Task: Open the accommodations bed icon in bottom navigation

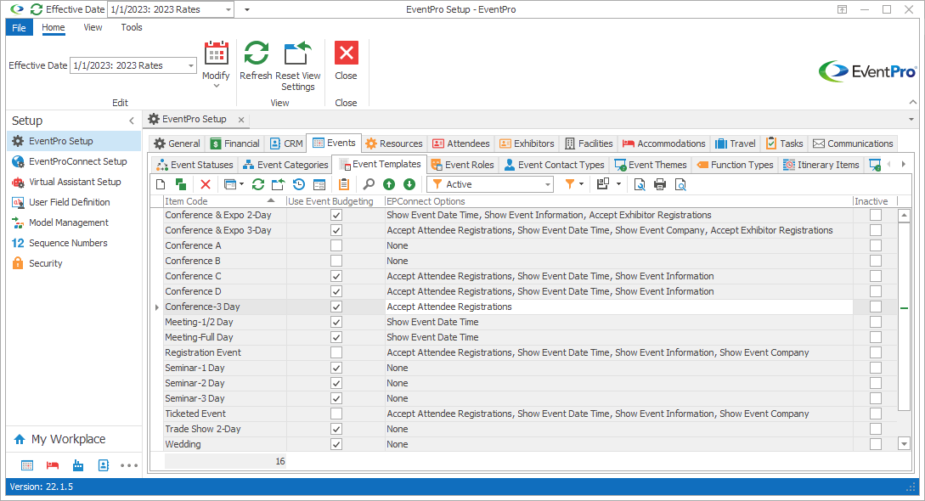Action: click(53, 465)
